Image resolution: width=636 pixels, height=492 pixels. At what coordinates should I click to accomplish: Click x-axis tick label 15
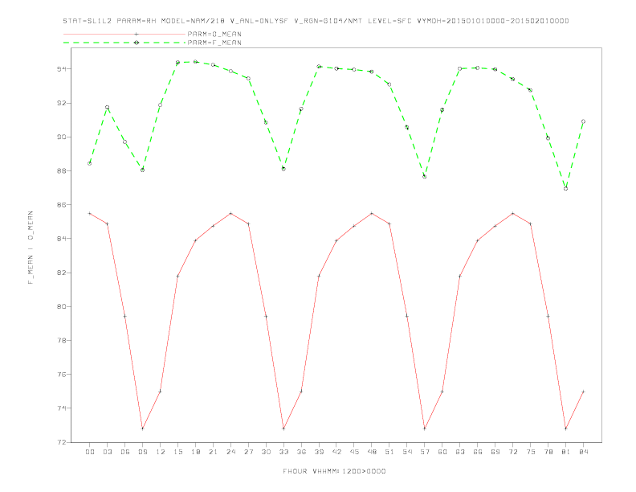point(177,452)
